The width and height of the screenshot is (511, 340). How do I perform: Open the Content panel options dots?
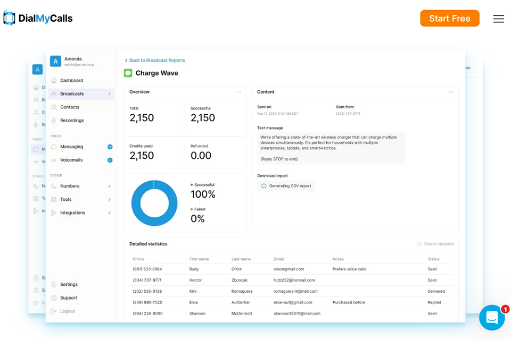click(x=451, y=92)
